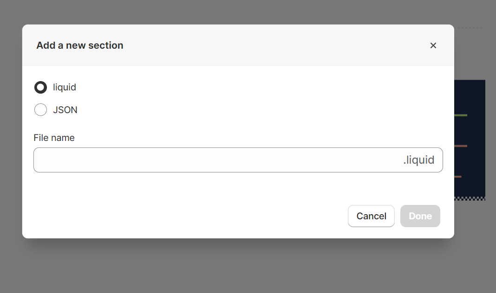The height and width of the screenshot is (293, 496).
Task: Click the green line in the dark panel
Action: [461, 115]
